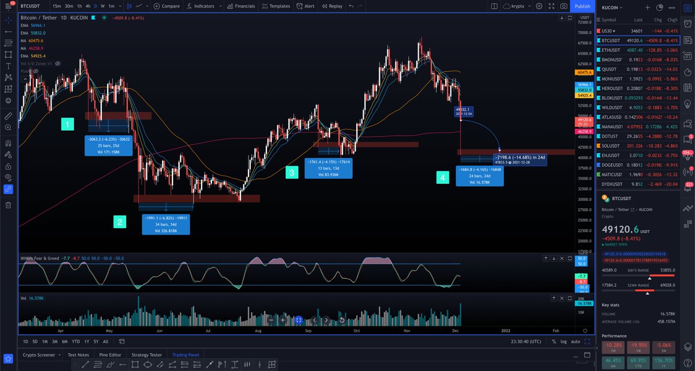Open the timeframe dropdown arrow
This screenshot has width=695, height=371.
click(120, 6)
